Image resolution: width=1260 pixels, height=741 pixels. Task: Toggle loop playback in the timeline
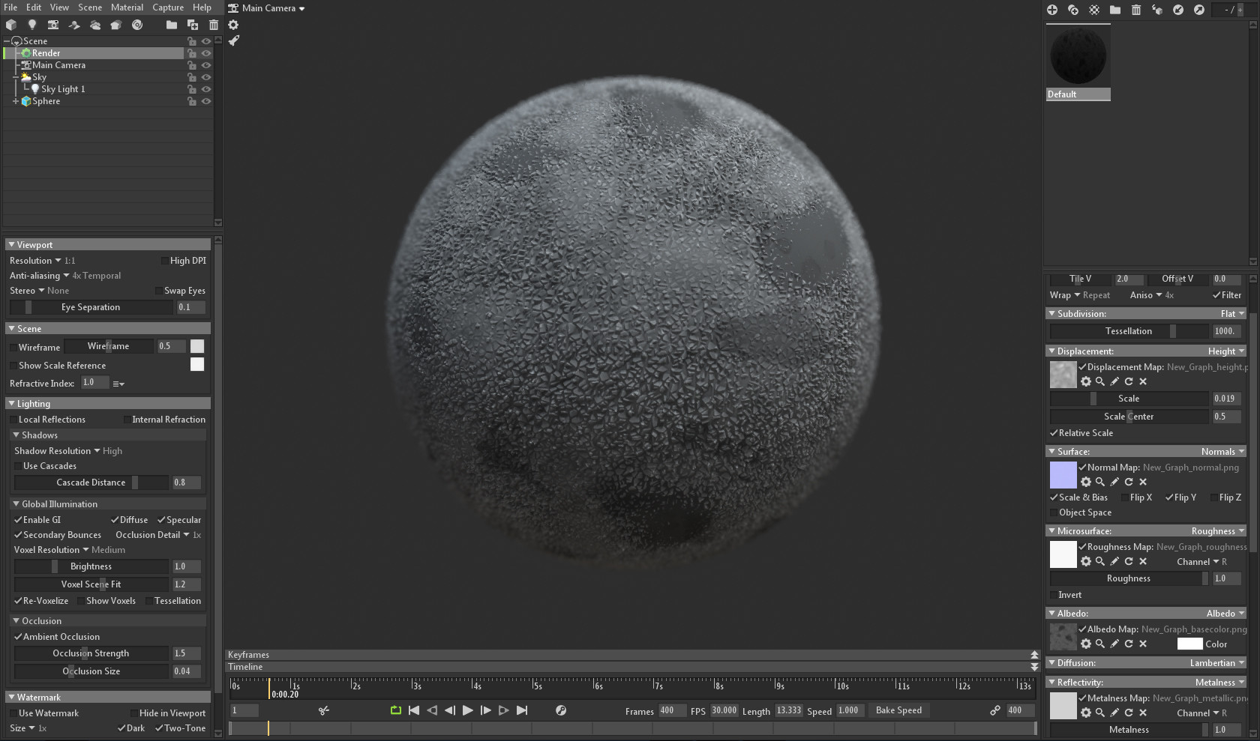[x=395, y=710]
